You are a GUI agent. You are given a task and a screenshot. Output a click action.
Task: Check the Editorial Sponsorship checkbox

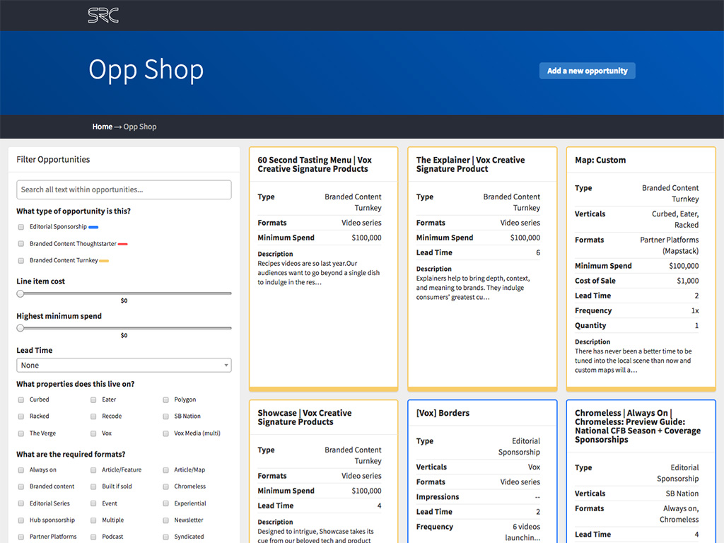(21, 227)
